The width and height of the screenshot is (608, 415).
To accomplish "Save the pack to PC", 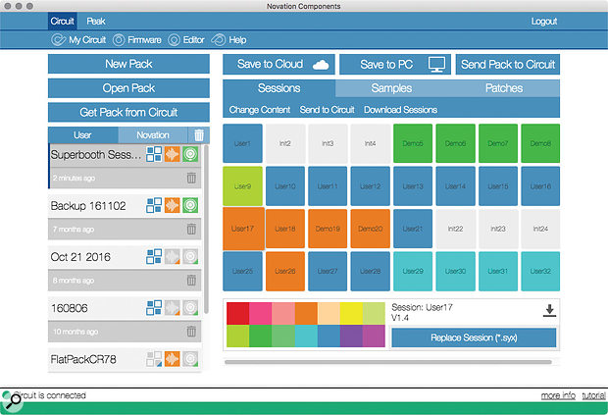I will [x=395, y=64].
